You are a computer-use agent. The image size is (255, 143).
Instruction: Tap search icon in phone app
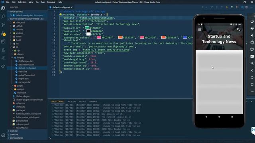238,29
